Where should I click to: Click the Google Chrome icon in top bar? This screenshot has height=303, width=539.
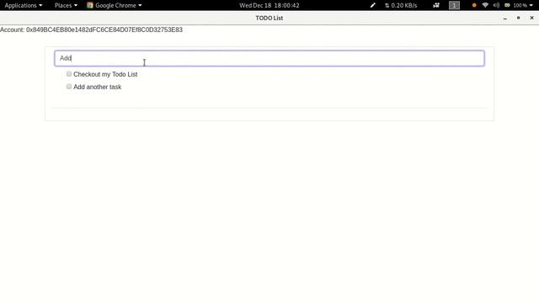[90, 5]
